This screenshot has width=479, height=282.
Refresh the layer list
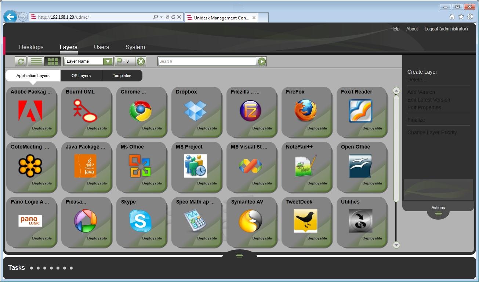21,62
